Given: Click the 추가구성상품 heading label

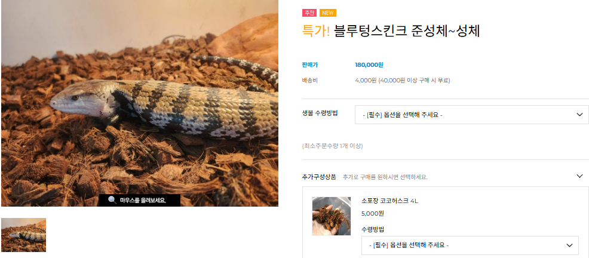Looking at the screenshot, I should pyautogui.click(x=319, y=177).
